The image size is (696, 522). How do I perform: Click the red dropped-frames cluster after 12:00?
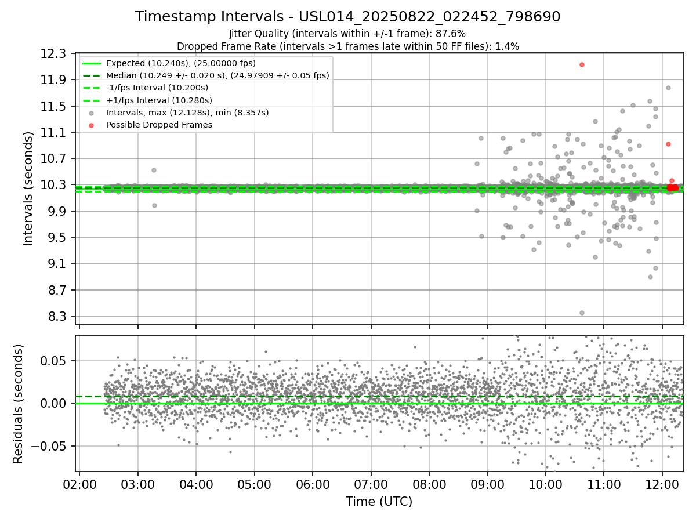[673, 187]
